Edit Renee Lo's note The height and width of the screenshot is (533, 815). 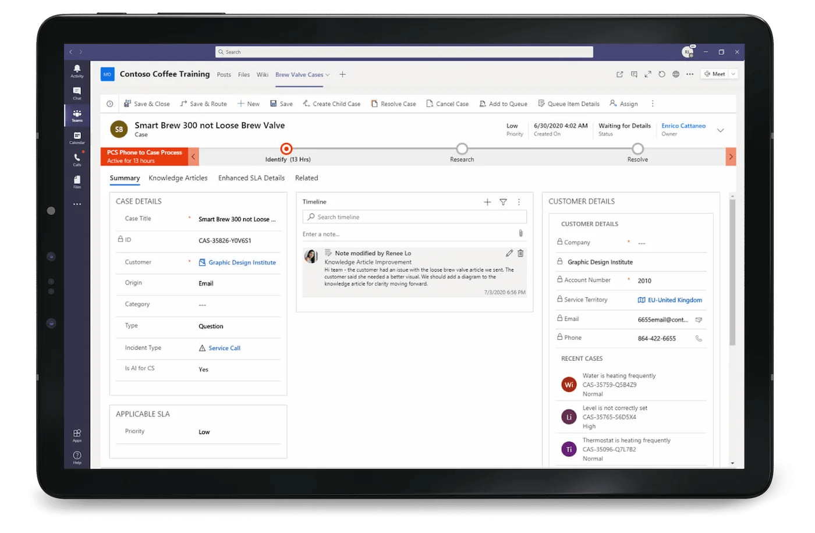click(x=509, y=253)
